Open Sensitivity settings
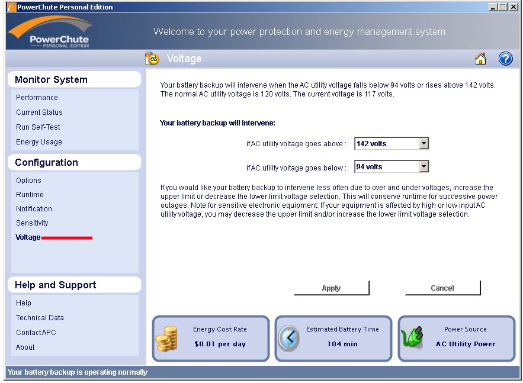This screenshot has height=383, width=523. (x=32, y=223)
